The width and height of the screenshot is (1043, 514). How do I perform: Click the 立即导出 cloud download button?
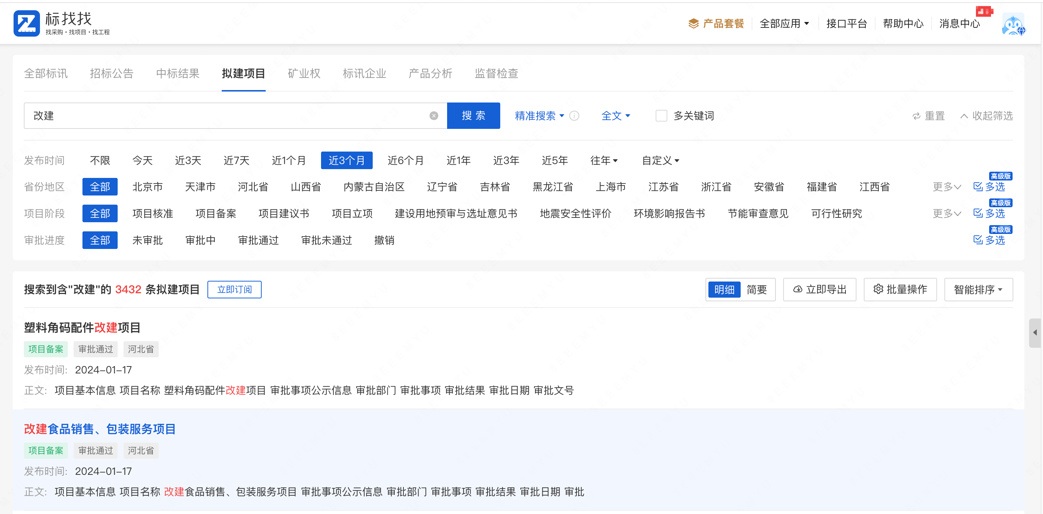819,289
